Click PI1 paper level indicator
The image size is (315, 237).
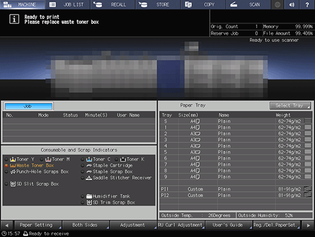tap(308, 189)
